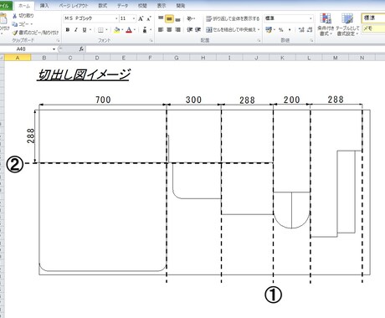385x318 pixels.
Task: Open the Name Box dropdown arrow
Action: 54,49
